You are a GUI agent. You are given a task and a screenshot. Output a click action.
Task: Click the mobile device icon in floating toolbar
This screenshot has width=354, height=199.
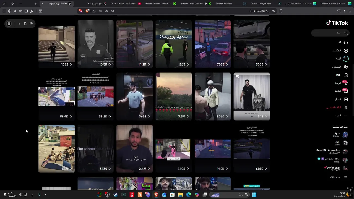(25, 24)
